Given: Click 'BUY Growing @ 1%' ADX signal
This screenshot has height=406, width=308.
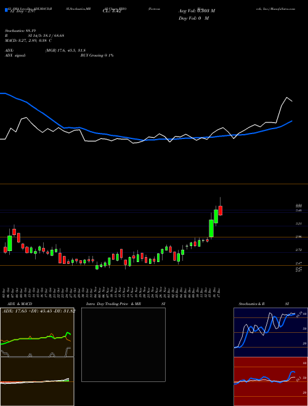Looking at the screenshot, I should pyautogui.click(x=97, y=55).
